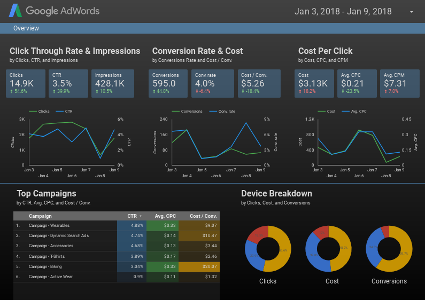Select the Campaign - Wearables row
425x300 pixels.
[117, 226]
